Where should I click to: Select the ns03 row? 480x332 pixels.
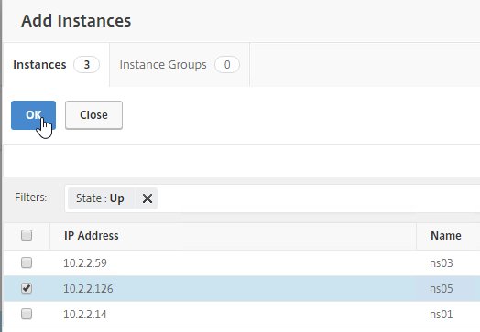(x=242, y=262)
